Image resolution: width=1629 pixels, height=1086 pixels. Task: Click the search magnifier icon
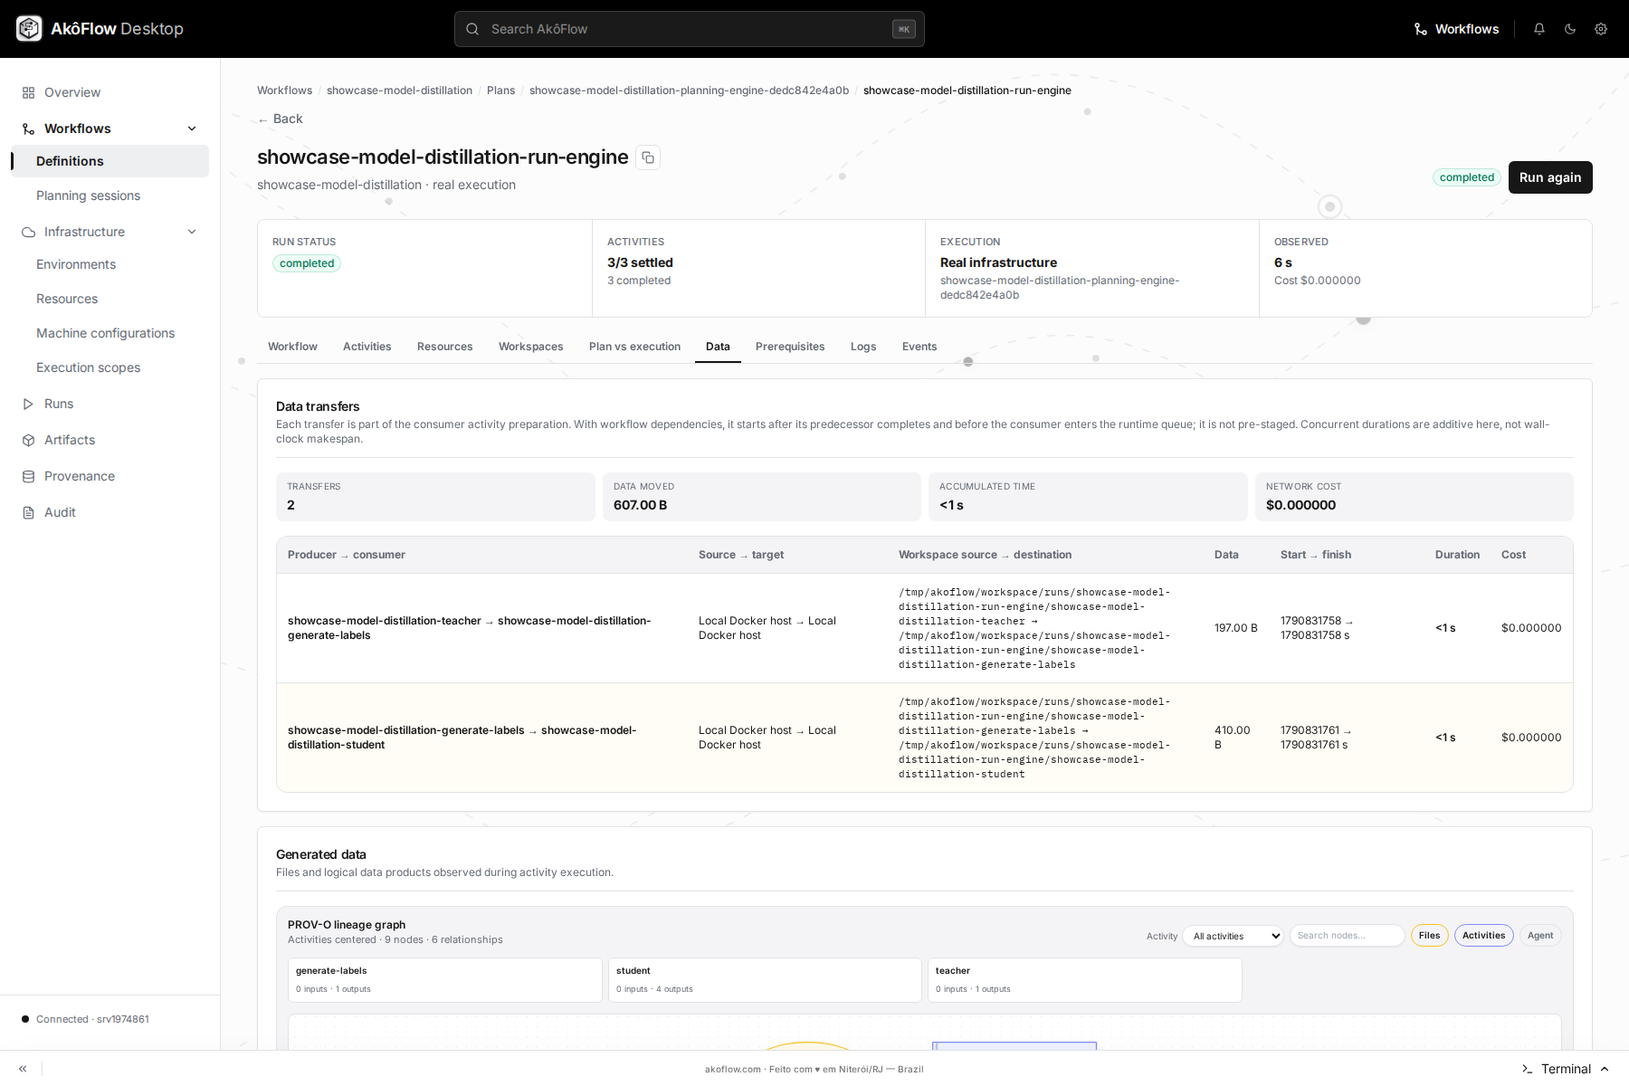pyautogui.click(x=472, y=29)
